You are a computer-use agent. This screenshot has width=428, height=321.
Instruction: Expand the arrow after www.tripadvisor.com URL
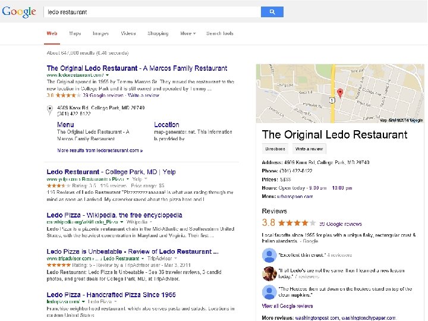(x=142, y=258)
